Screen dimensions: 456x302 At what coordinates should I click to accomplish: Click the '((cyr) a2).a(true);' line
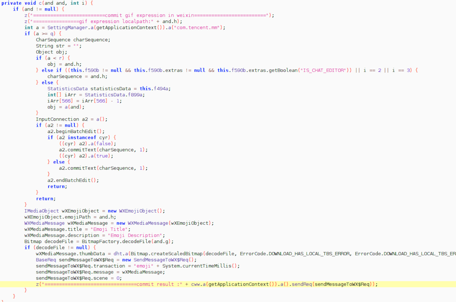[x=86, y=156]
